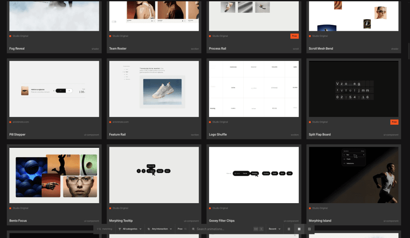The height and width of the screenshot is (238, 410).
Task: Click the section tag on Team Roster
Action: point(195,49)
